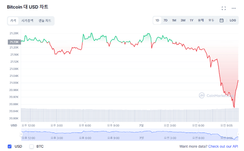Switch to the 시가총액 tab
Image resolution: width=244 pixels, height=151 pixels.
(27, 21)
